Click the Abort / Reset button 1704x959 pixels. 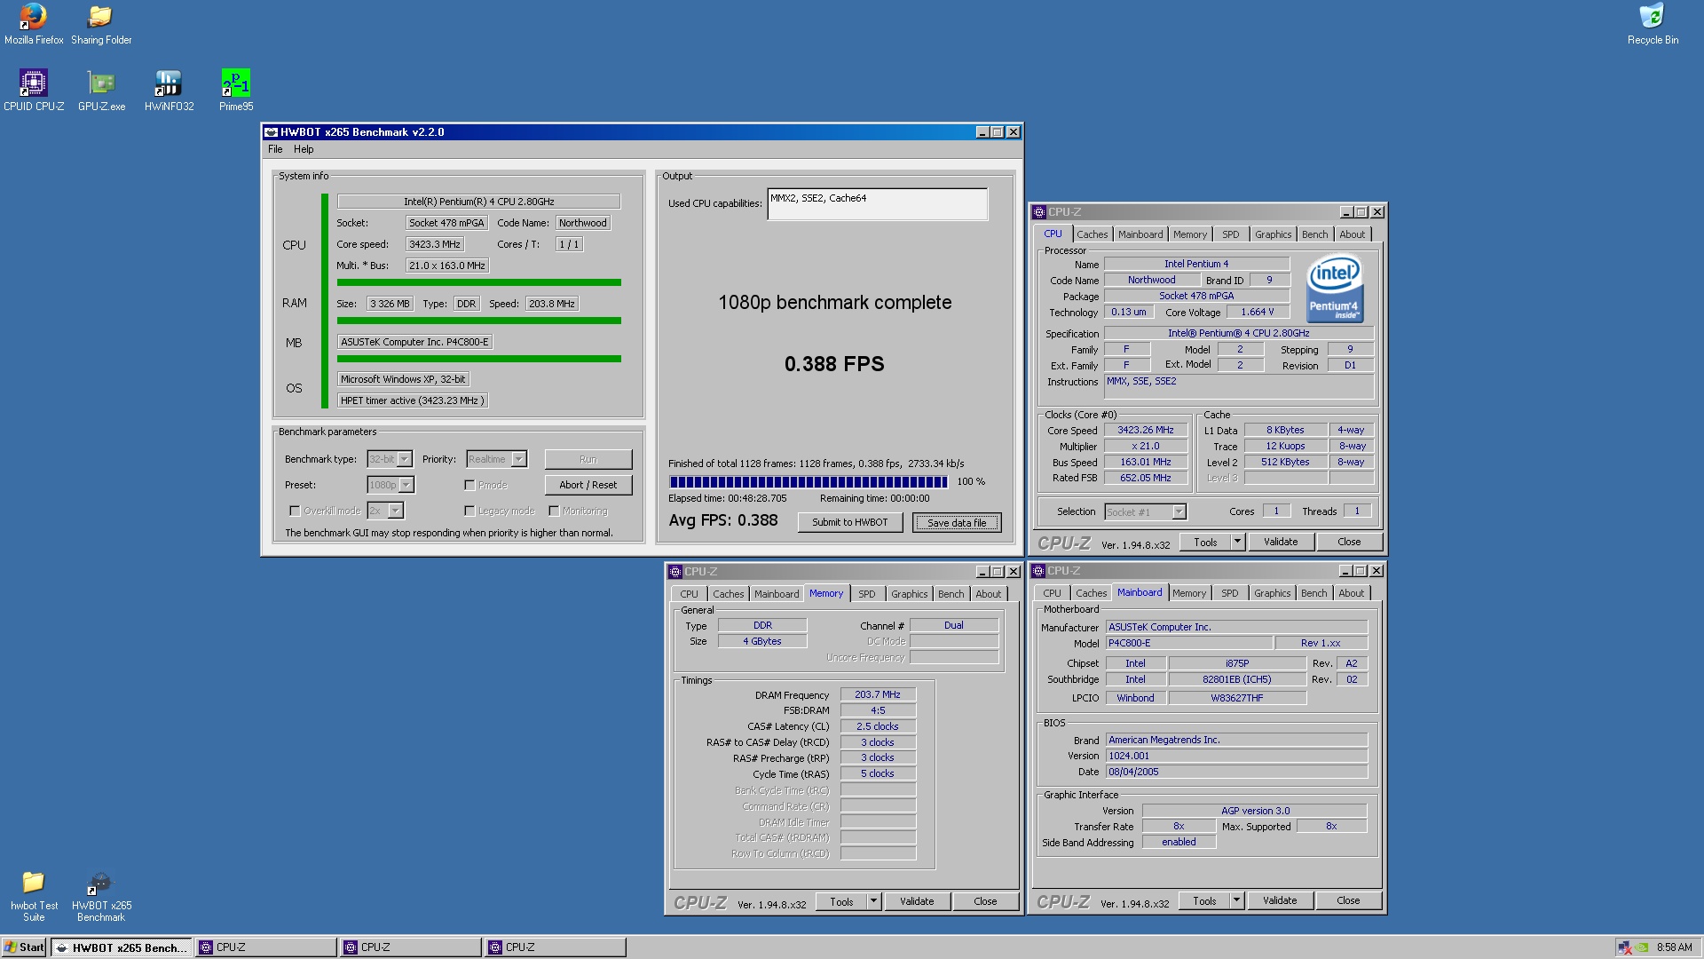pos(588,486)
